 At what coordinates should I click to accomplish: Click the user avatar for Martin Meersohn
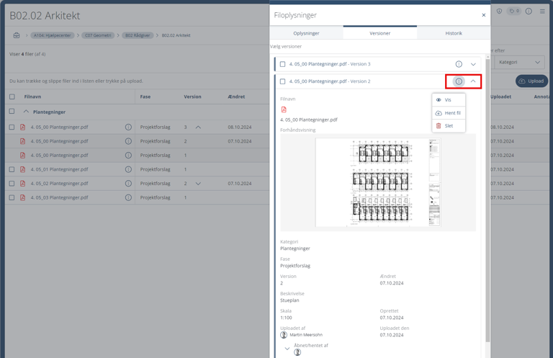click(x=284, y=335)
